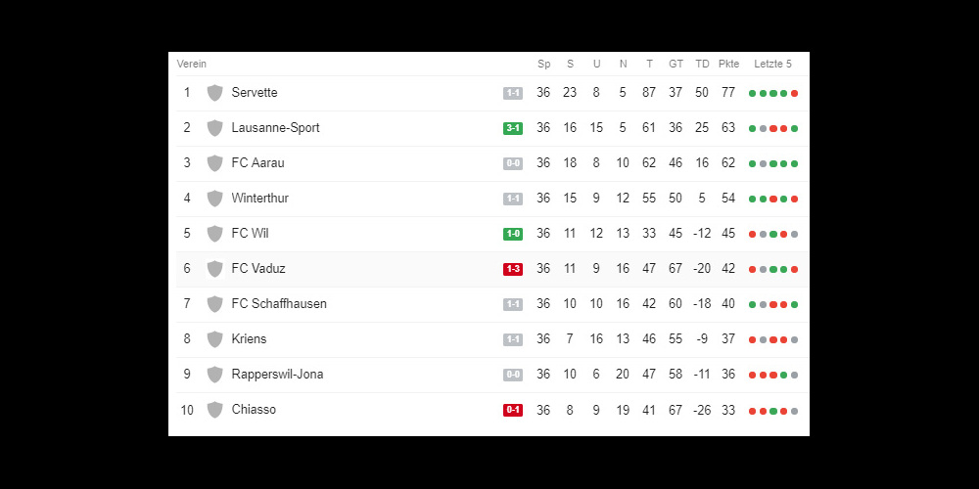The image size is (979, 489).
Task: Open the FC Vaduz red 1-3 result badge
Action: pyautogui.click(x=513, y=270)
